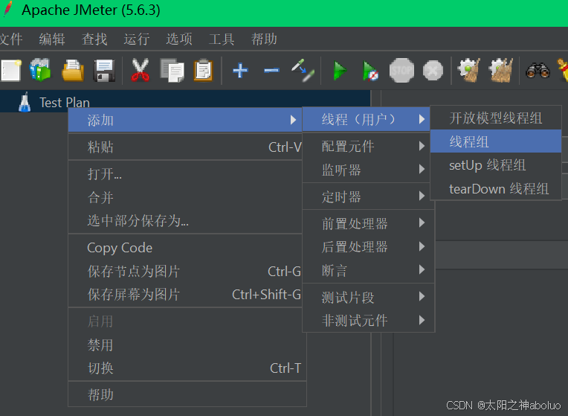This screenshot has height=416, width=568.
Task: Select 帮助 at context menu bottom
Action: pos(187,394)
